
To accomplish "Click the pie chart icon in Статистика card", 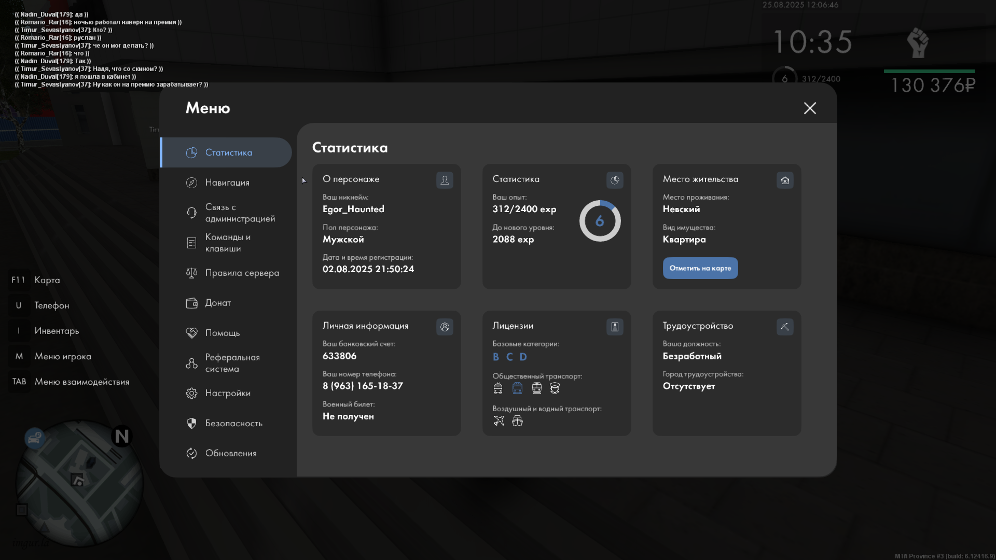I will tap(615, 180).
